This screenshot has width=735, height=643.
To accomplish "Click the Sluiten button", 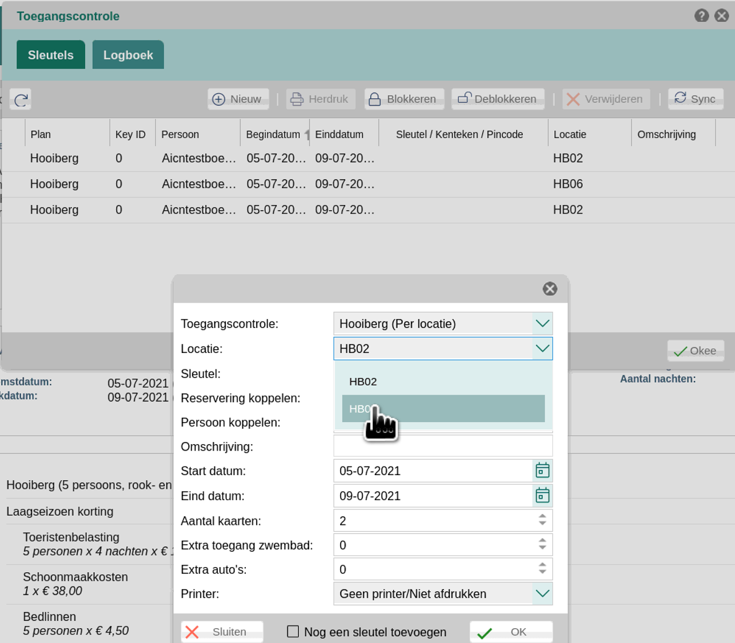I will (222, 632).
